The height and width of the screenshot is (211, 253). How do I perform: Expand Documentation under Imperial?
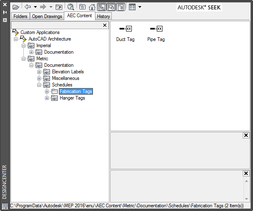31,52
